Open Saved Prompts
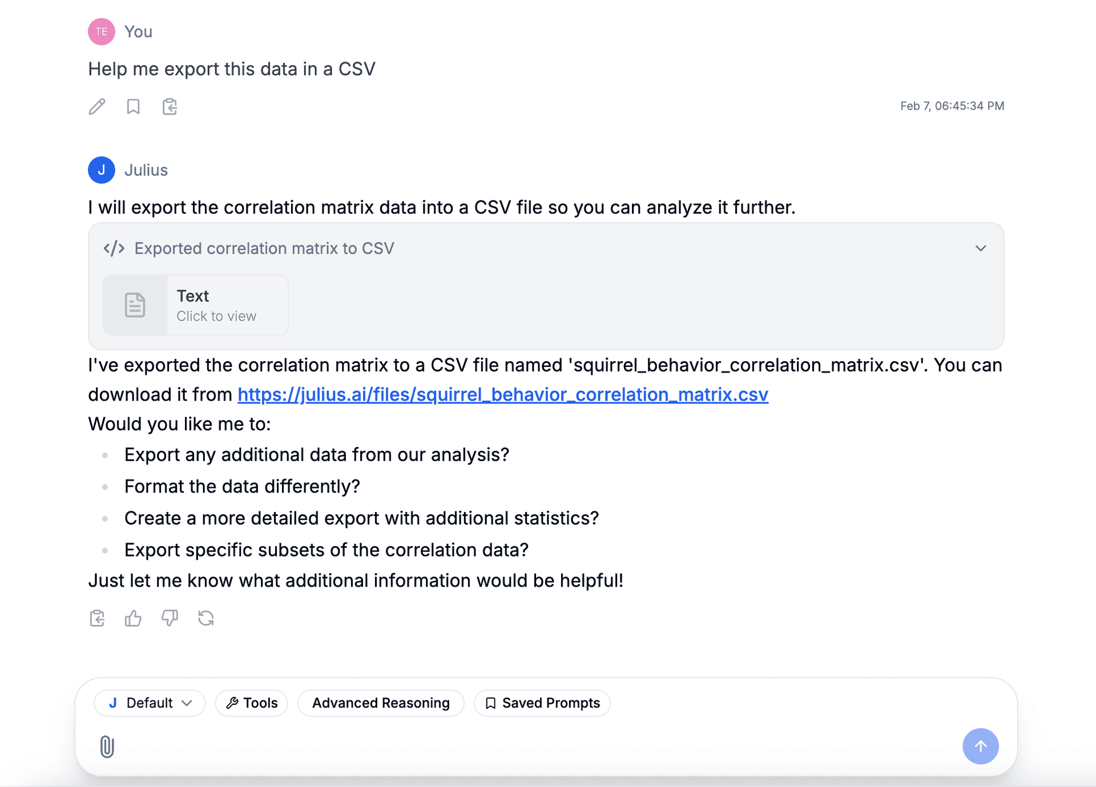The image size is (1096, 787). tap(541, 703)
